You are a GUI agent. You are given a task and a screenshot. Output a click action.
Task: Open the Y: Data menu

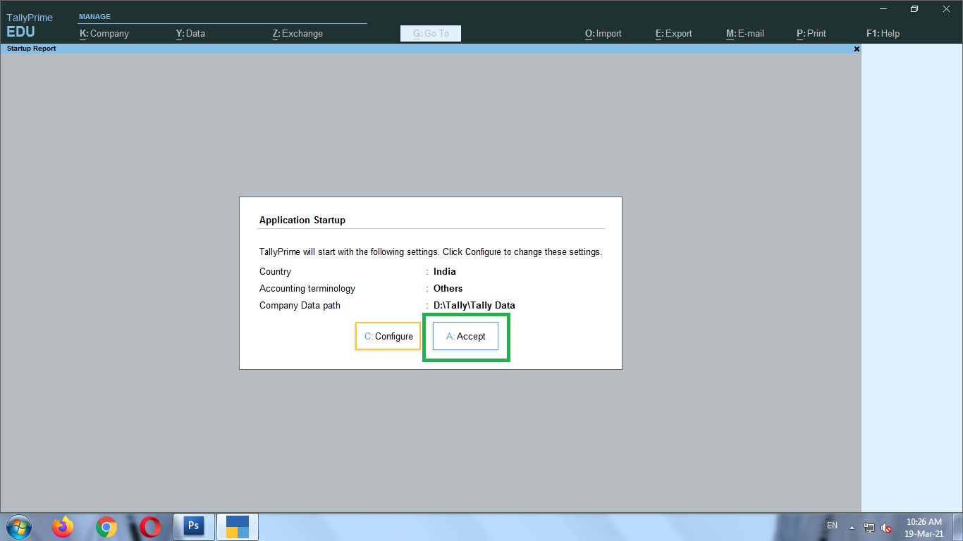pos(190,33)
